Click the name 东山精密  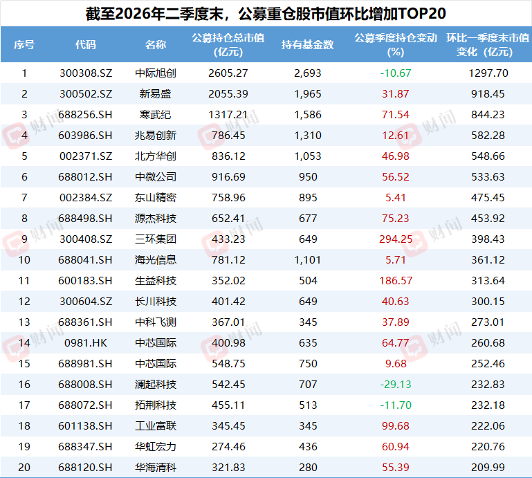[x=156, y=197]
